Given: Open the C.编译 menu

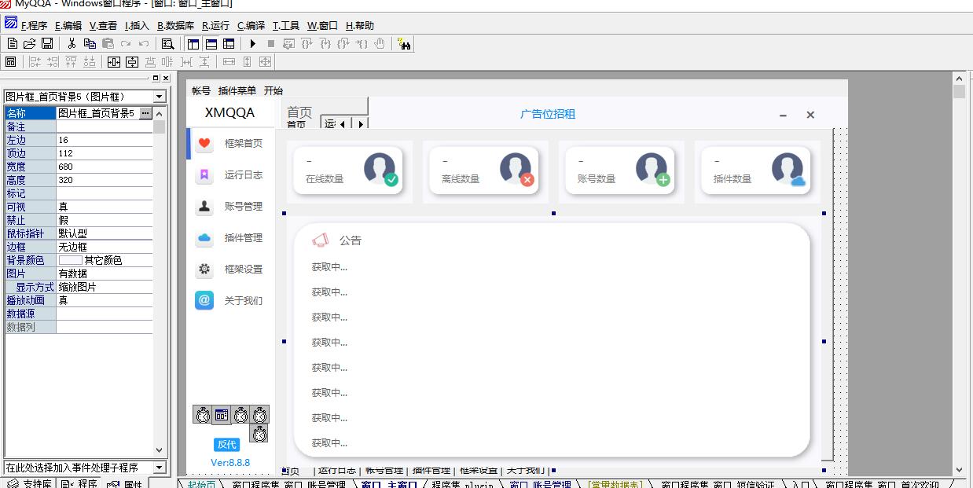Looking at the screenshot, I should click(251, 25).
